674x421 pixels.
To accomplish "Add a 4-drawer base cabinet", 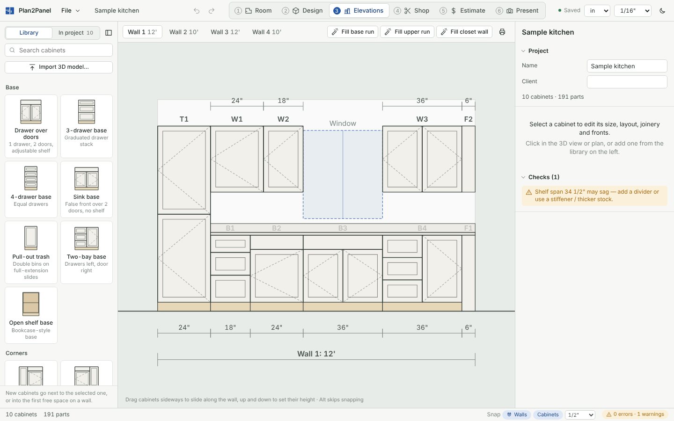I will (31, 189).
